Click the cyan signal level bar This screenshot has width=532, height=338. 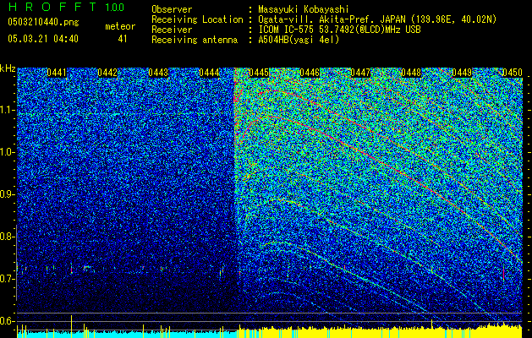[x=127, y=335]
